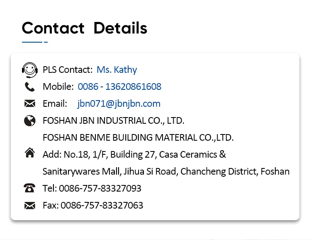Click the envelope icon beside Fax
This screenshot has width=311, height=240.
click(x=29, y=206)
